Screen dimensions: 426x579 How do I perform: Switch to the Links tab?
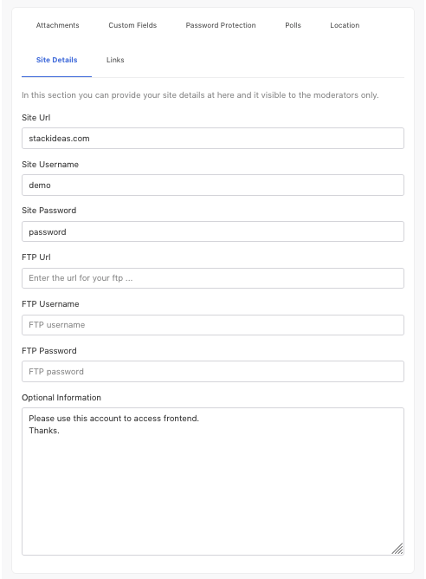115,60
